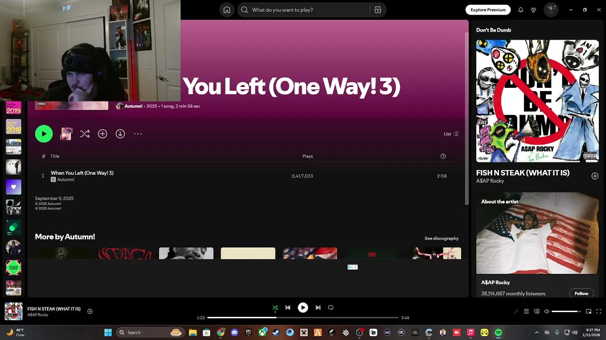Click the Windows taskbar Search box
Image resolution: width=606 pixels, height=340 pixels.
click(x=151, y=332)
